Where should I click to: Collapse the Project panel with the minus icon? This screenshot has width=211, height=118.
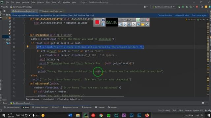point(8,11)
